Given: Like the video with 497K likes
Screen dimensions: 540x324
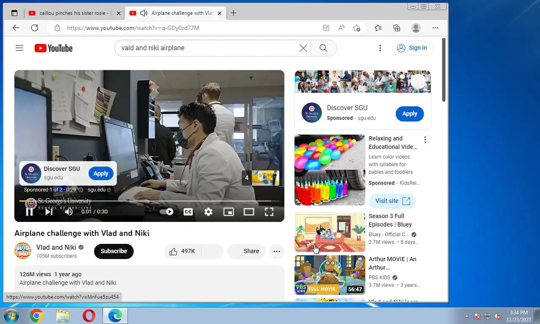Looking at the screenshot, I should (x=183, y=251).
